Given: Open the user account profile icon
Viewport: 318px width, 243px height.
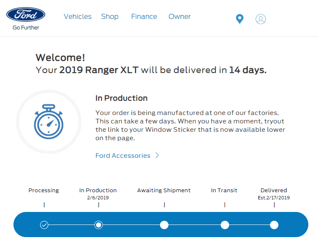Looking at the screenshot, I should tap(261, 19).
